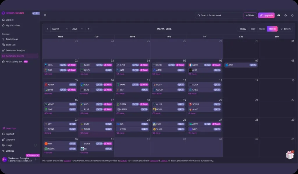Toggle dark mode with the moon icon

tap(285, 15)
